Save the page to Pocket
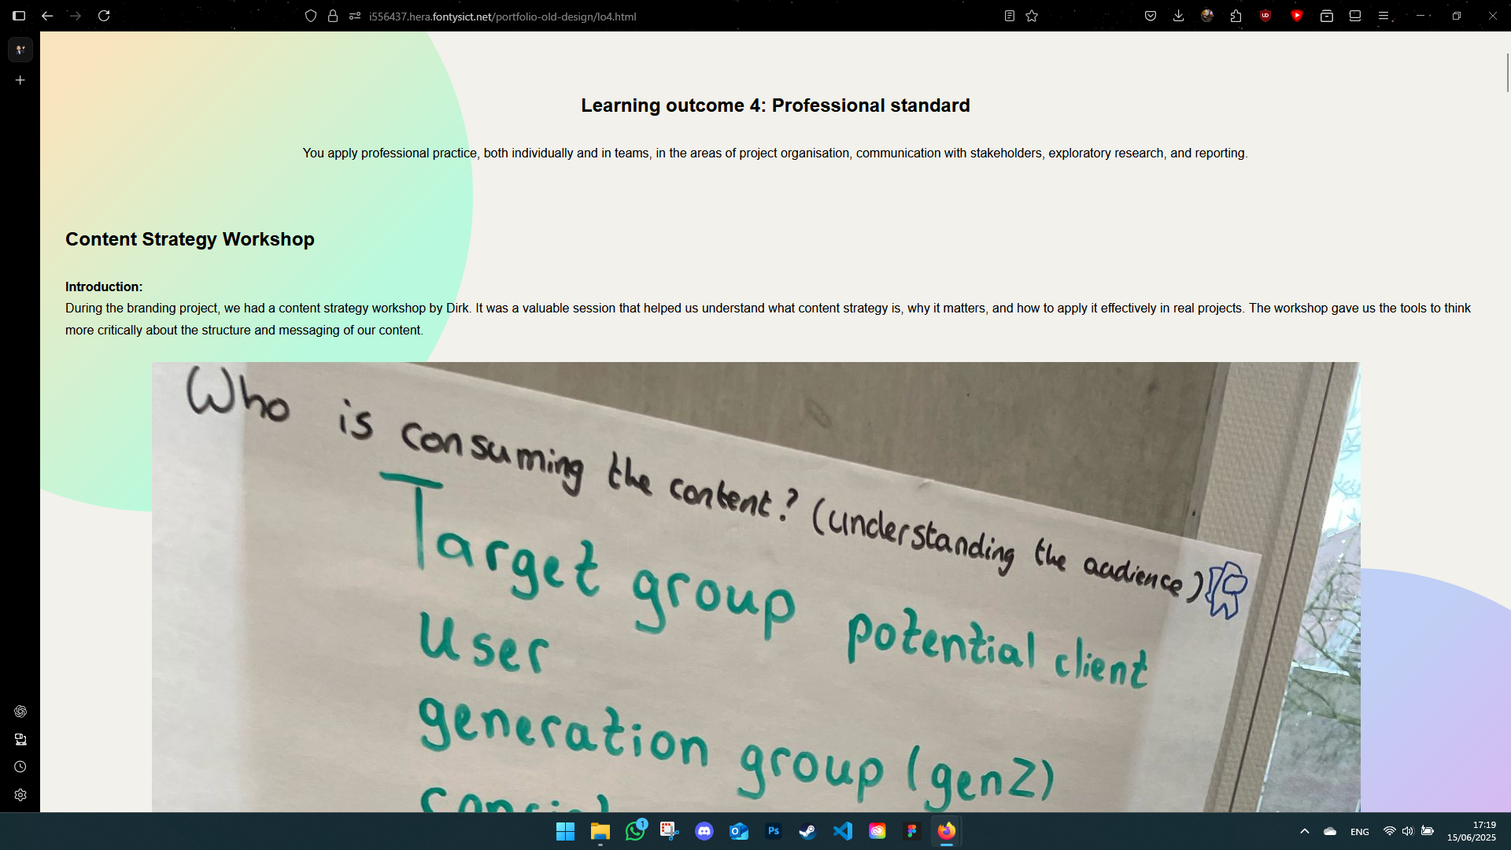1511x850 pixels. click(x=1151, y=16)
